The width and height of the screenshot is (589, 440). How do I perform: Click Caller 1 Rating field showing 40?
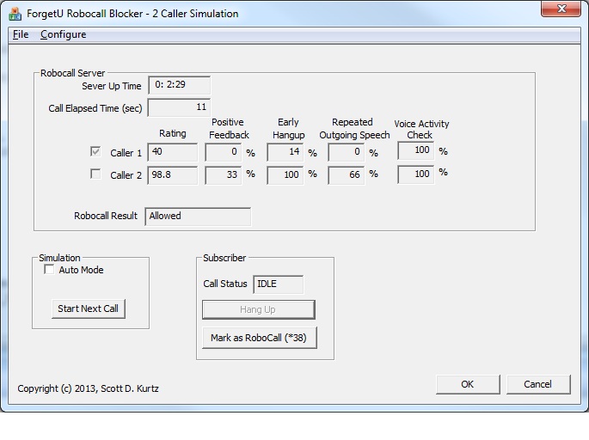[173, 152]
